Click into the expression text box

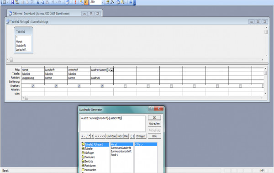tap(113, 124)
